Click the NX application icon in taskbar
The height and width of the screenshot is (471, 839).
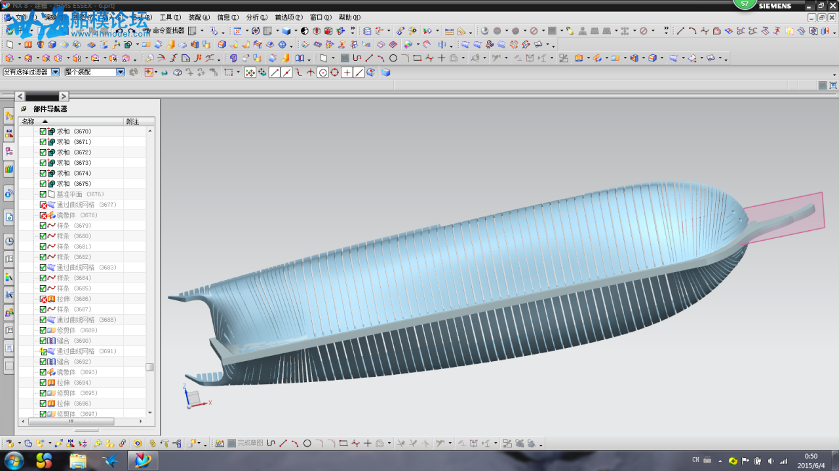point(142,461)
